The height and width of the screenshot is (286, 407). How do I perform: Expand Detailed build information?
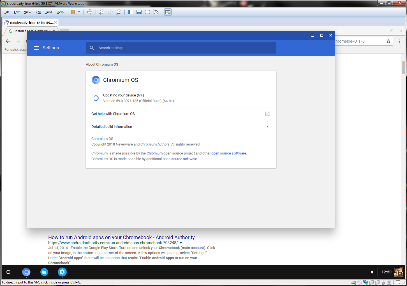(x=181, y=127)
